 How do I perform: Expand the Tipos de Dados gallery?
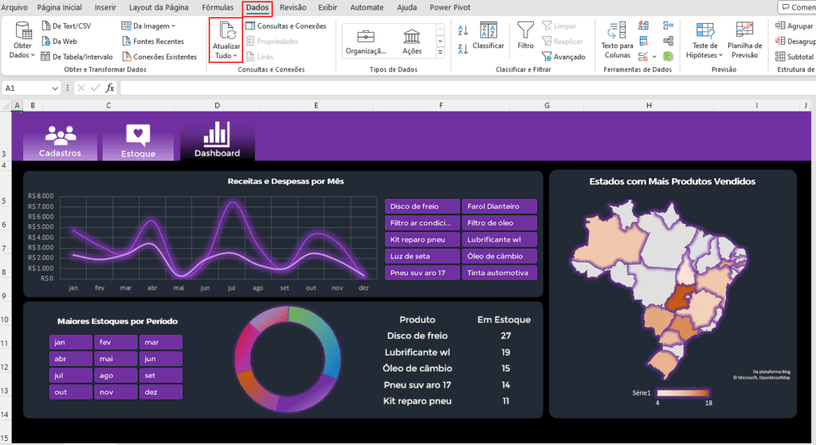(440, 52)
